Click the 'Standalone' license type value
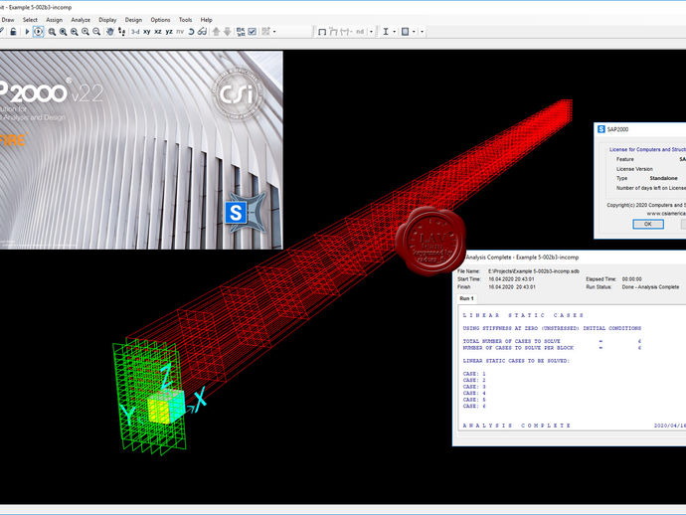Image resolution: width=686 pixels, height=515 pixels. coord(664,178)
